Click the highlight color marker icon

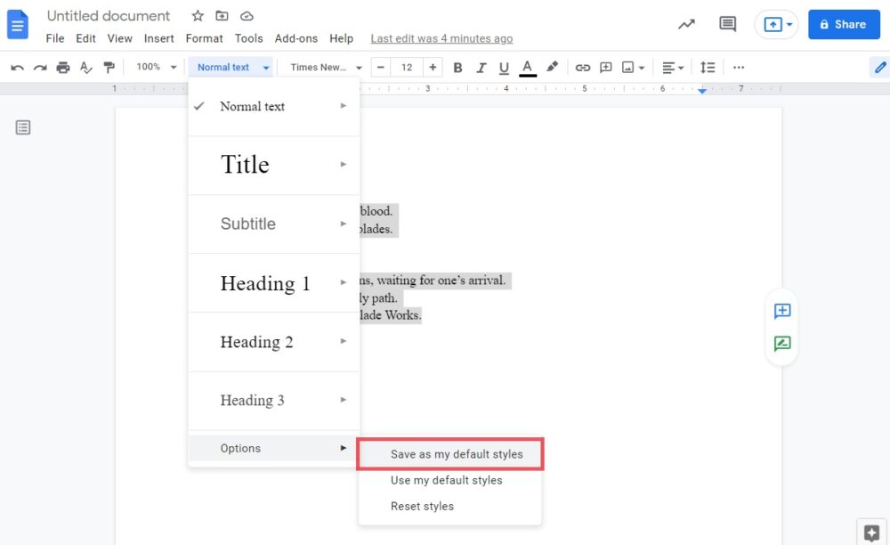[x=552, y=68]
